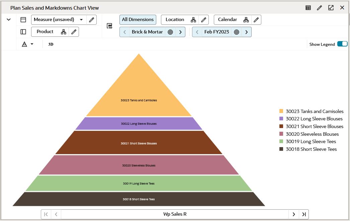Viewport: 350px width, 221px height.
Task: Switch to the Calendar dimension tile
Action: click(228, 19)
